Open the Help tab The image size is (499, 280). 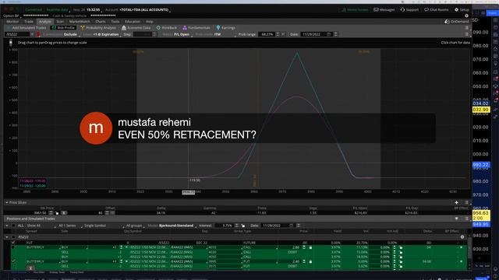[x=150, y=22]
